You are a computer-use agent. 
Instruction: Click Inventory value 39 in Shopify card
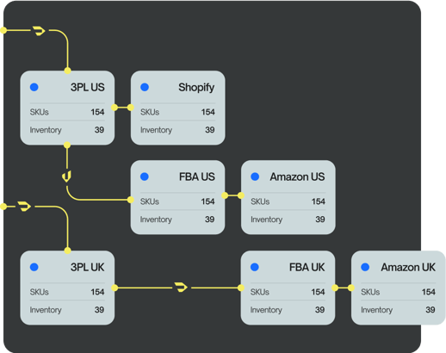210,130
